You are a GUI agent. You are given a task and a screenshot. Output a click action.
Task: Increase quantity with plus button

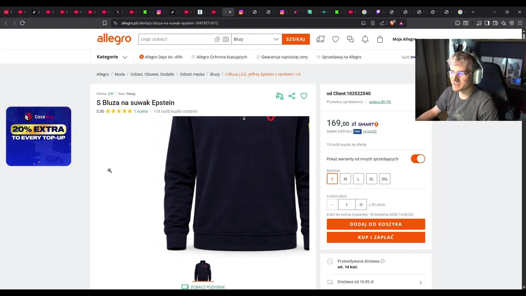point(361,204)
